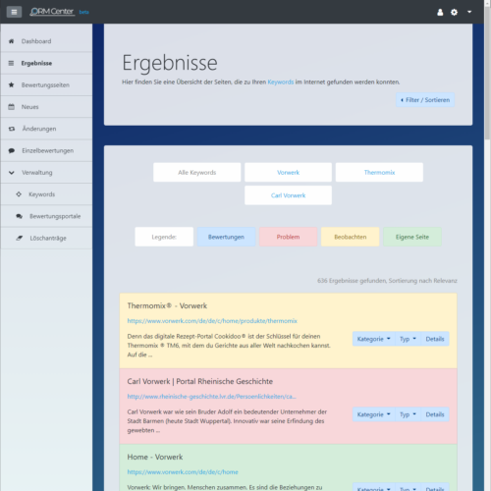
Task: Select the Alle Keywords filter
Action: pos(196,173)
